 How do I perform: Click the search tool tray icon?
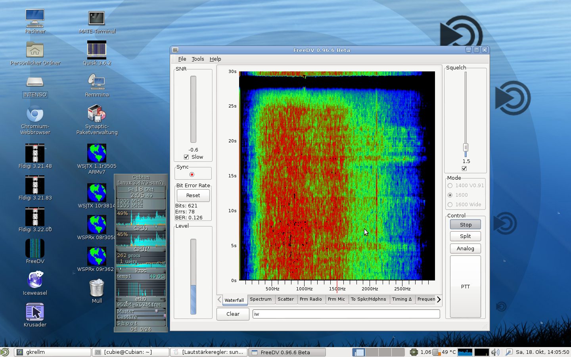[509, 352]
